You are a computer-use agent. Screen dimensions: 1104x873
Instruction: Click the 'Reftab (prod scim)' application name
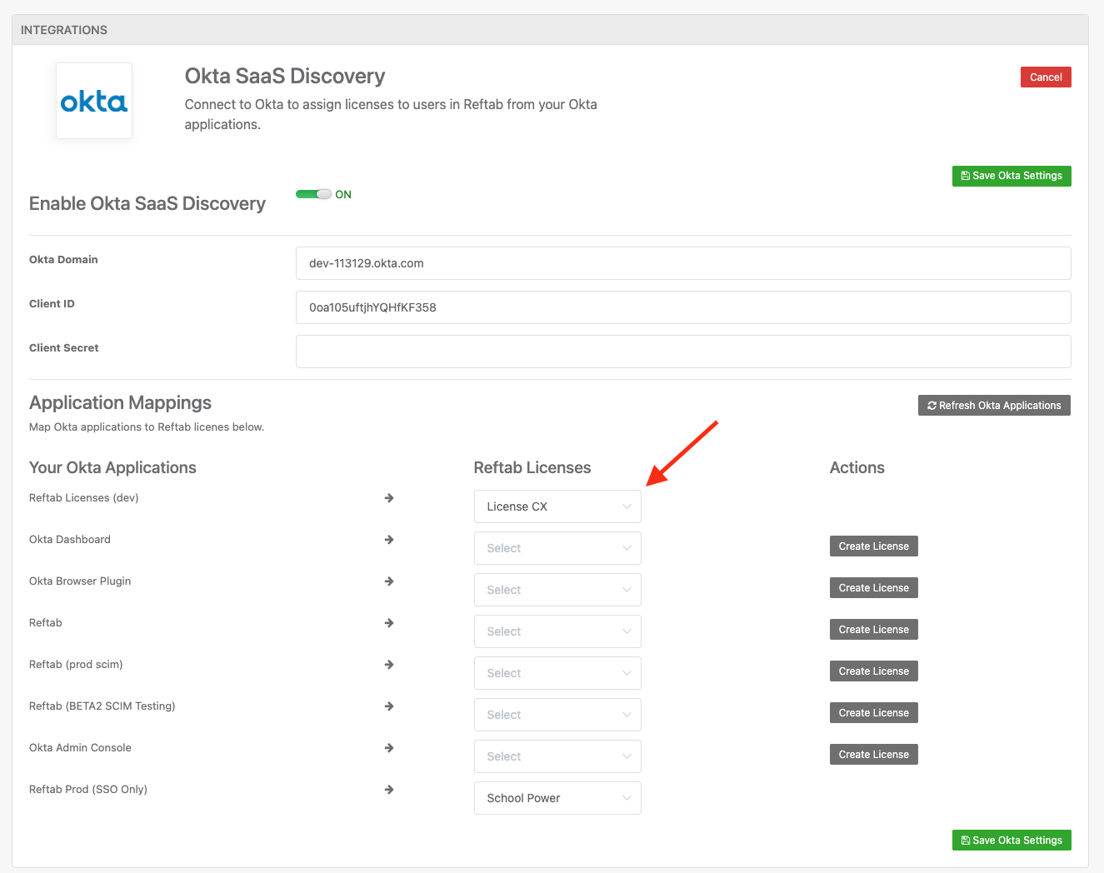click(x=76, y=665)
